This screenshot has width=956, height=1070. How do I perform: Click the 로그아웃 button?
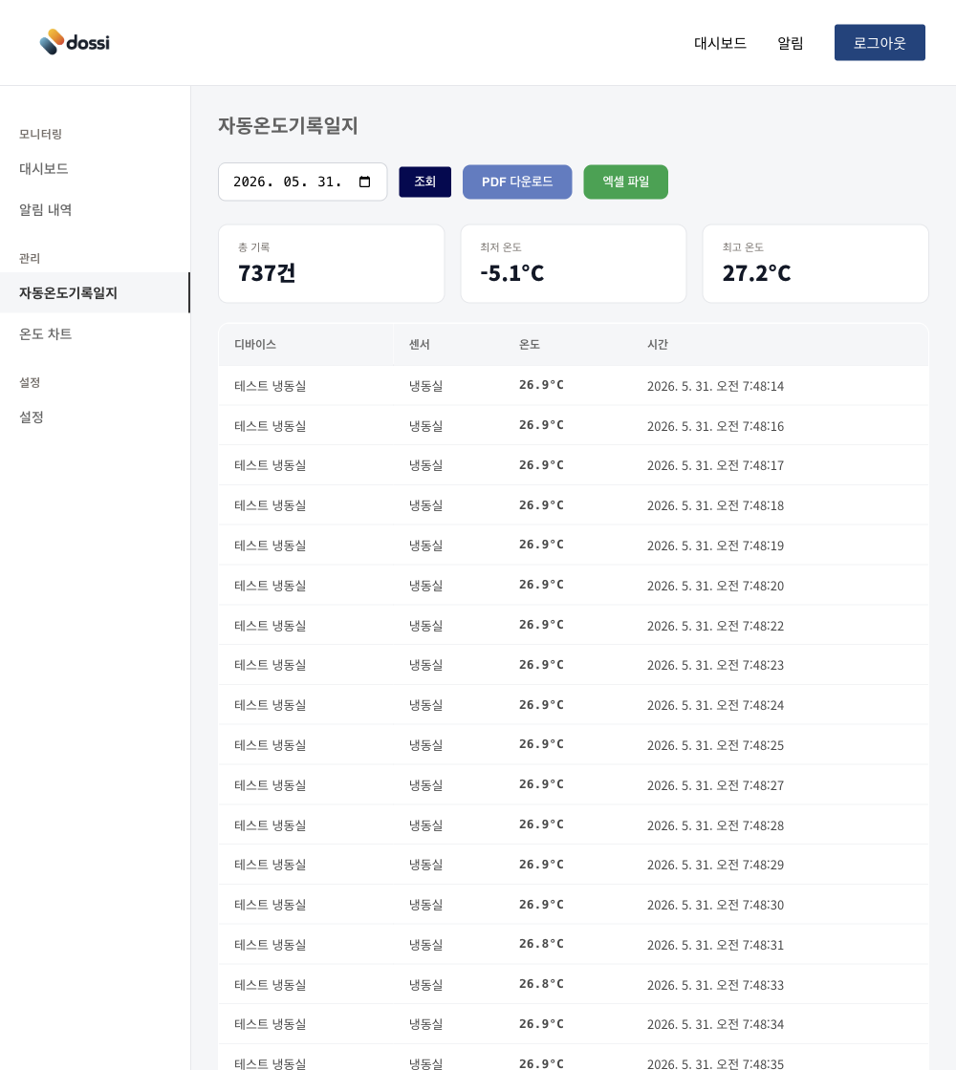coord(880,42)
